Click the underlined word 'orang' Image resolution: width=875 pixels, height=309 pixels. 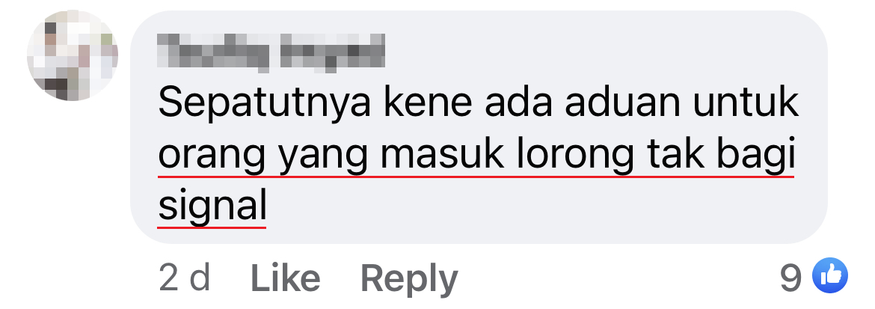(212, 158)
